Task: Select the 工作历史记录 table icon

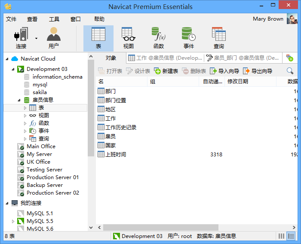Action: click(101, 127)
